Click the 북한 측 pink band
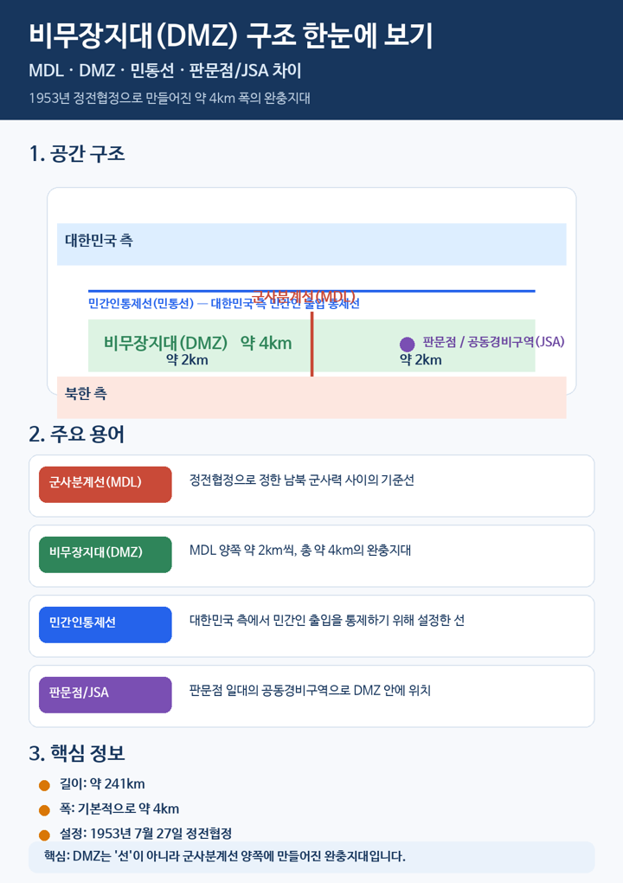Image resolution: width=623 pixels, height=883 pixels. [x=311, y=397]
